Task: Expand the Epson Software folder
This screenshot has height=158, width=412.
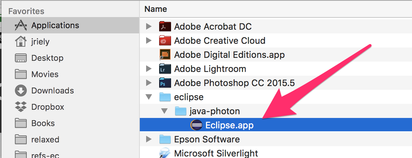Action: [x=149, y=139]
